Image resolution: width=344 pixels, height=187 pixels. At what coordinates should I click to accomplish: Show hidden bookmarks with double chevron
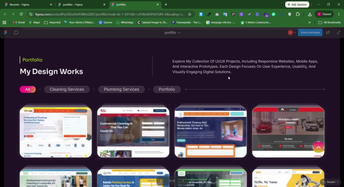point(309,22)
